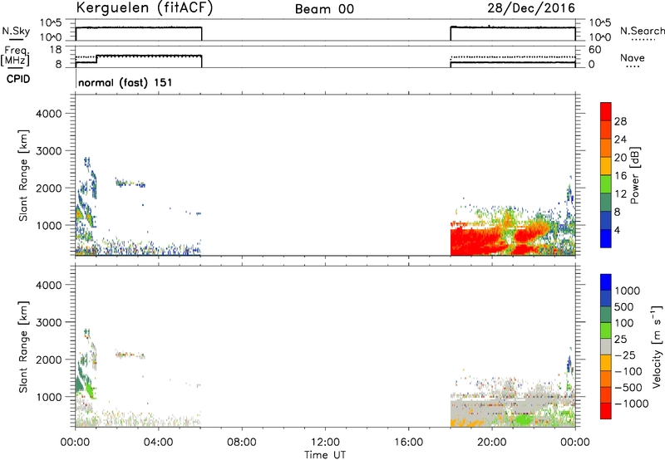Screen dimensions: 665x460
Task: Click the 3000 tick in velocity panel
Action: tap(49, 322)
